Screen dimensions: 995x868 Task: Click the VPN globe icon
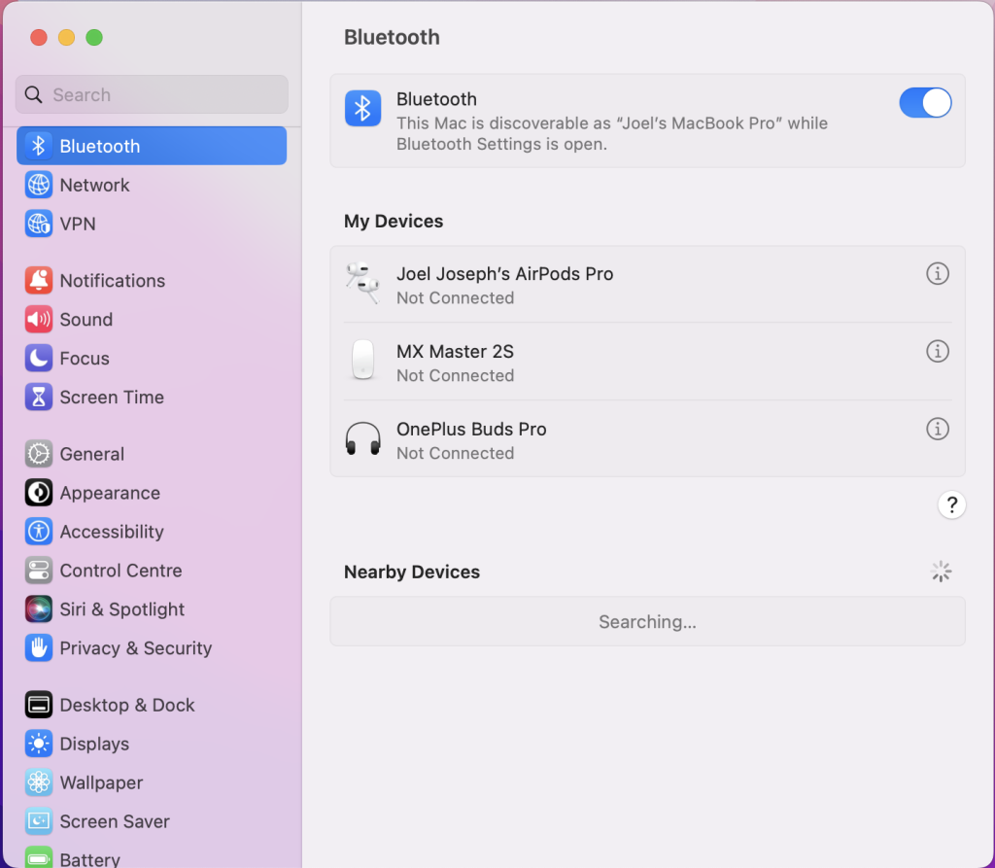pyautogui.click(x=39, y=224)
